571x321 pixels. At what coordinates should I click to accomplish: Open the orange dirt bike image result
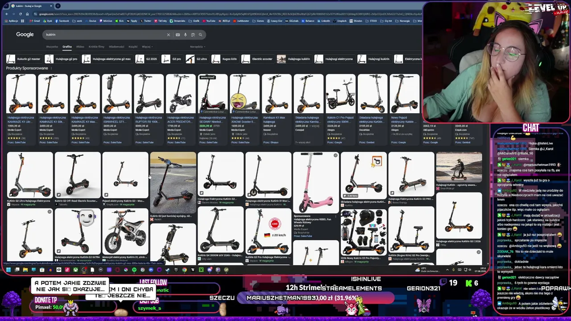point(125,232)
